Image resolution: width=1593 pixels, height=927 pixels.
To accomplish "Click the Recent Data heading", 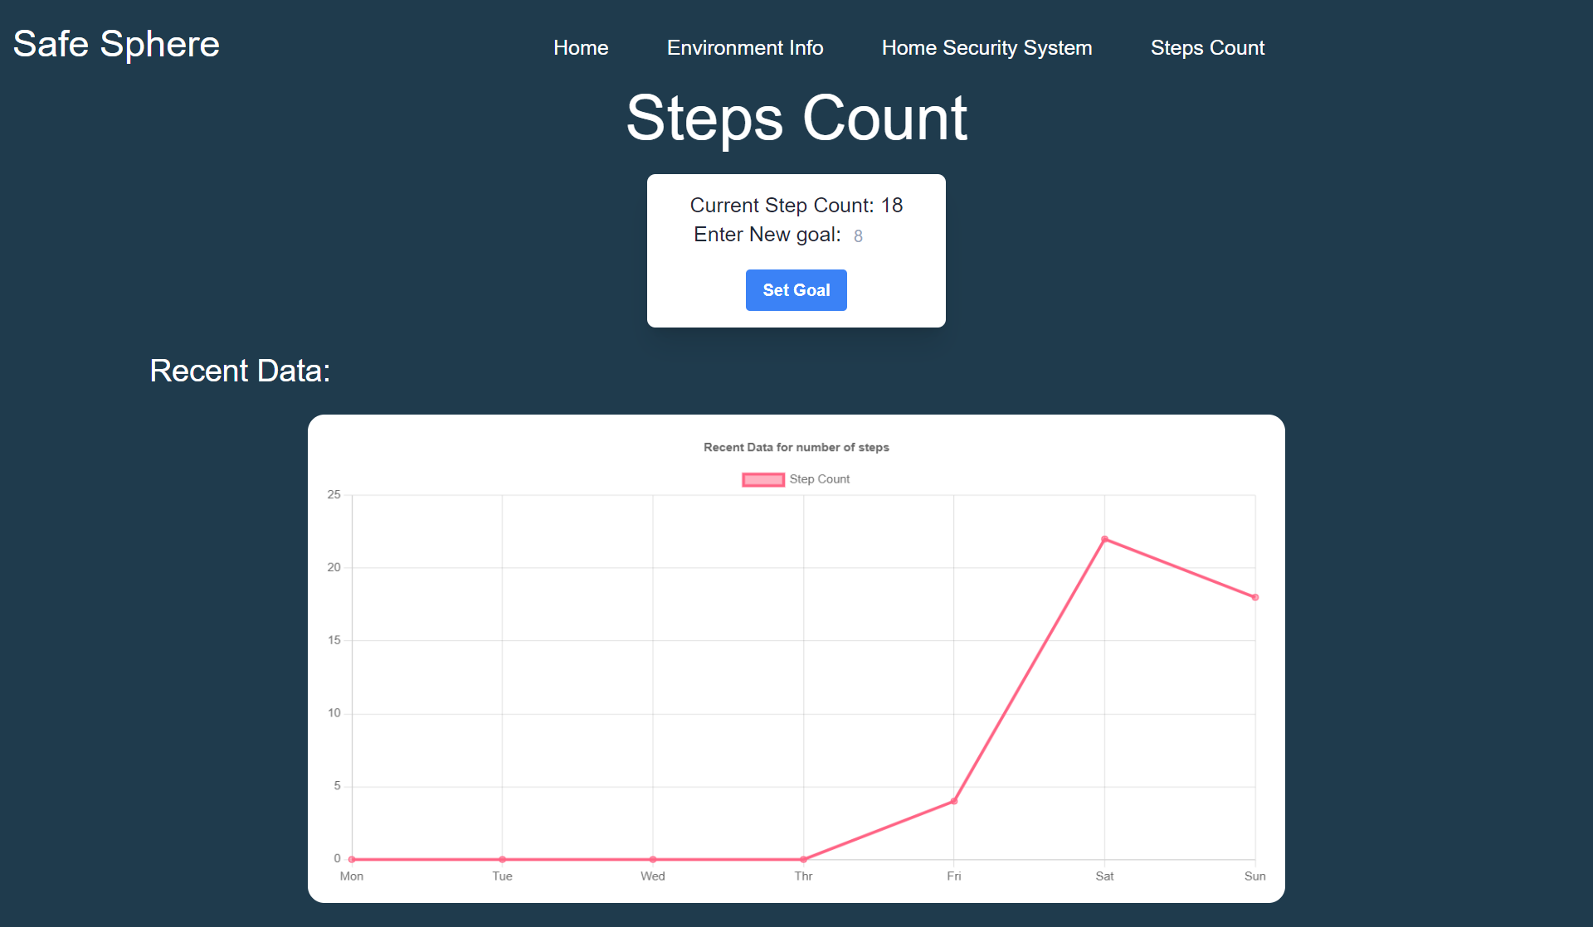I will point(240,371).
